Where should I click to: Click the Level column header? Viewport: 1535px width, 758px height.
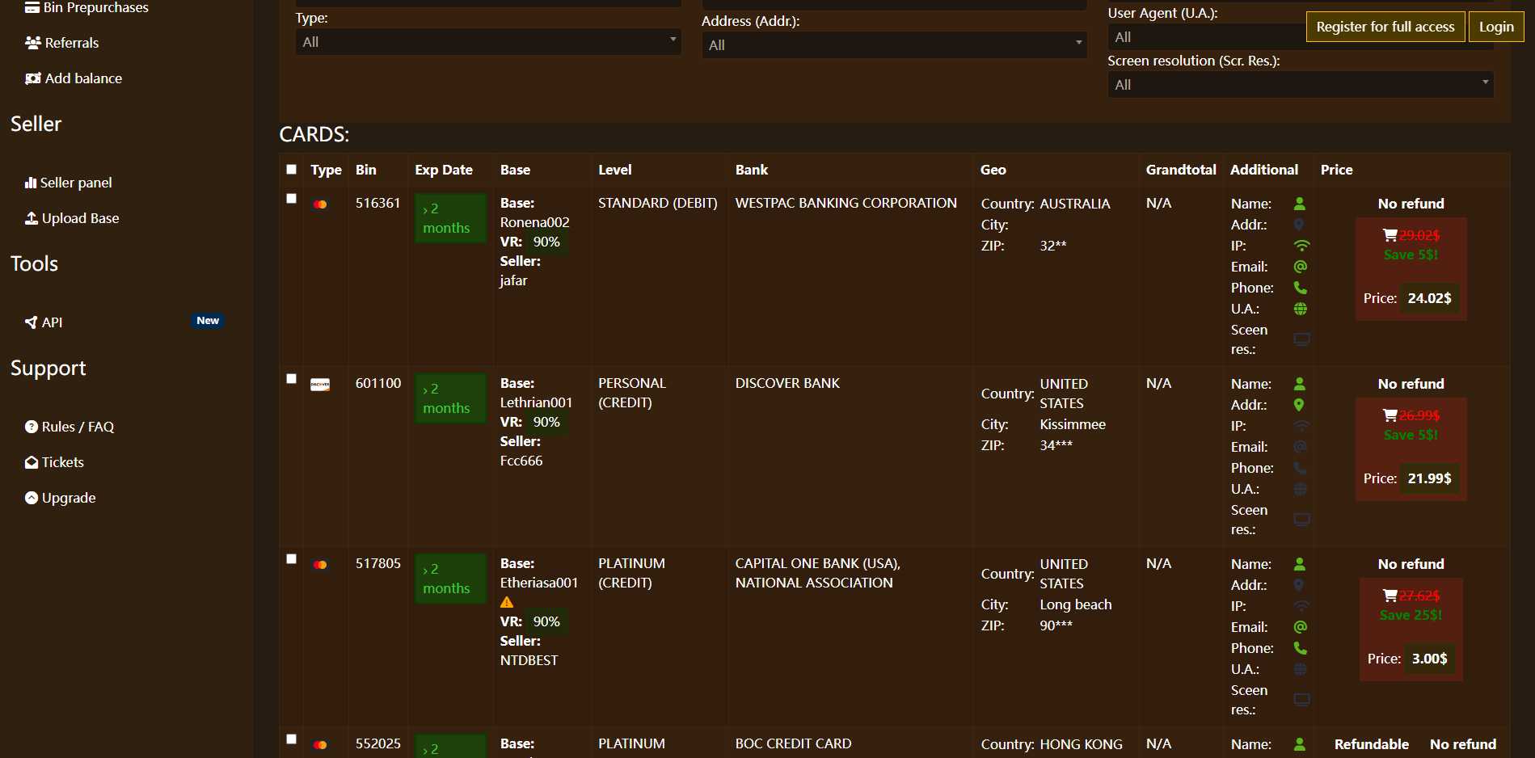click(x=615, y=170)
